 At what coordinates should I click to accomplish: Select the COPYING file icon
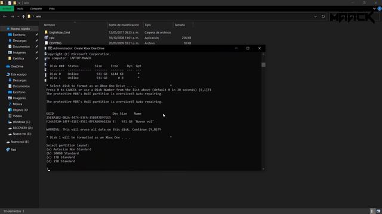point(47,43)
